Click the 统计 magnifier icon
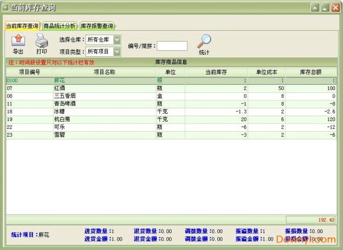The width and height of the screenshot is (343, 250). (204, 41)
